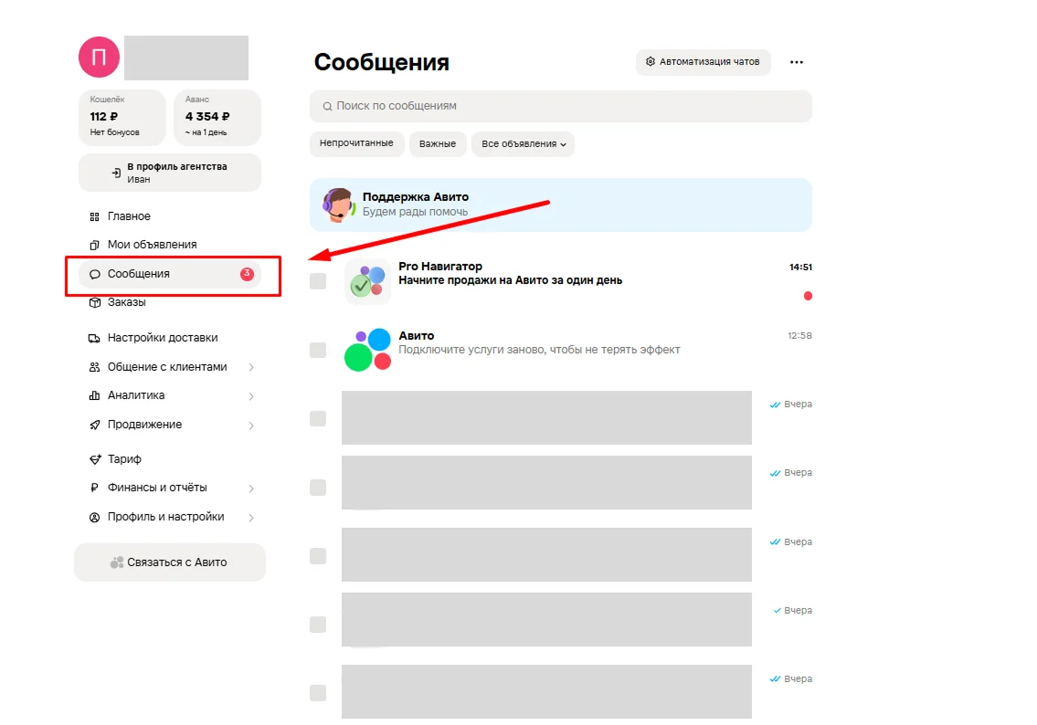Click the Поиск по сообщениям search field
The height and width of the screenshot is (725, 1037).
click(x=561, y=107)
